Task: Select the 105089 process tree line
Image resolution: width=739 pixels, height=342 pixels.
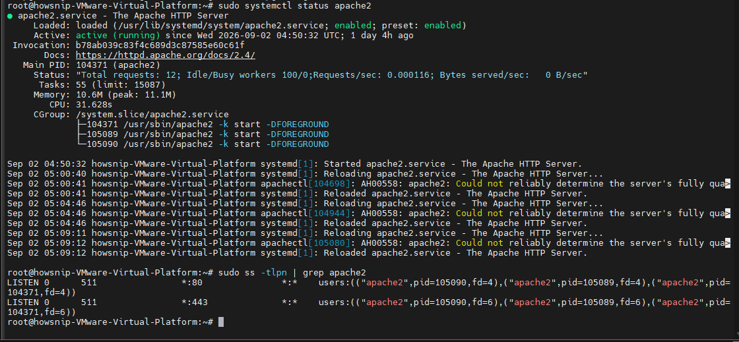Action: click(203, 134)
